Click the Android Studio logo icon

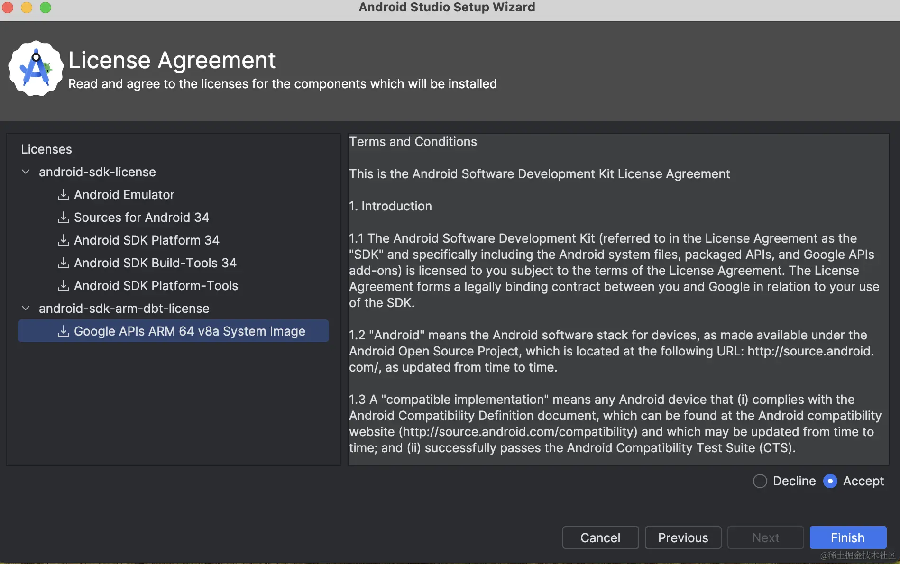(x=36, y=69)
